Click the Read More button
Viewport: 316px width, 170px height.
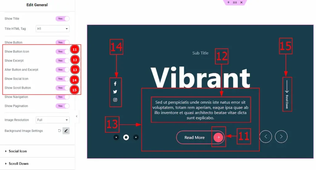click(195, 138)
